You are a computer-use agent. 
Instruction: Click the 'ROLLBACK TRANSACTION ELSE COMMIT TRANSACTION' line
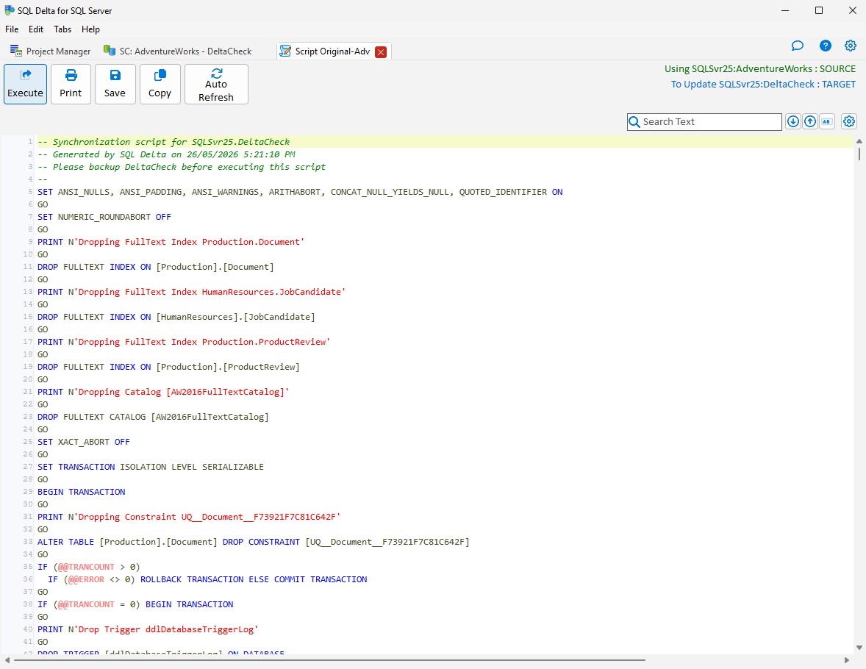(x=207, y=579)
